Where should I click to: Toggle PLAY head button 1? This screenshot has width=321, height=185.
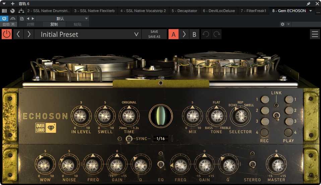click(x=288, y=100)
